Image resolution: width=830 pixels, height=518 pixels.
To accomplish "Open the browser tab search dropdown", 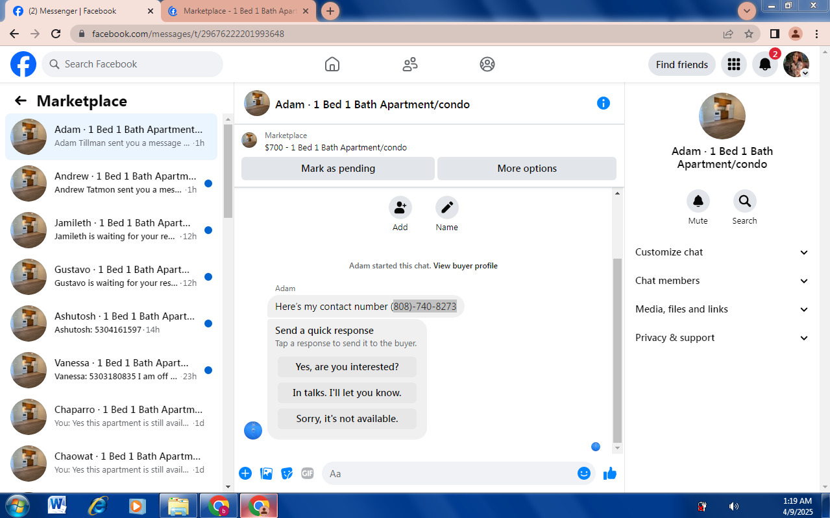I will tap(747, 10).
